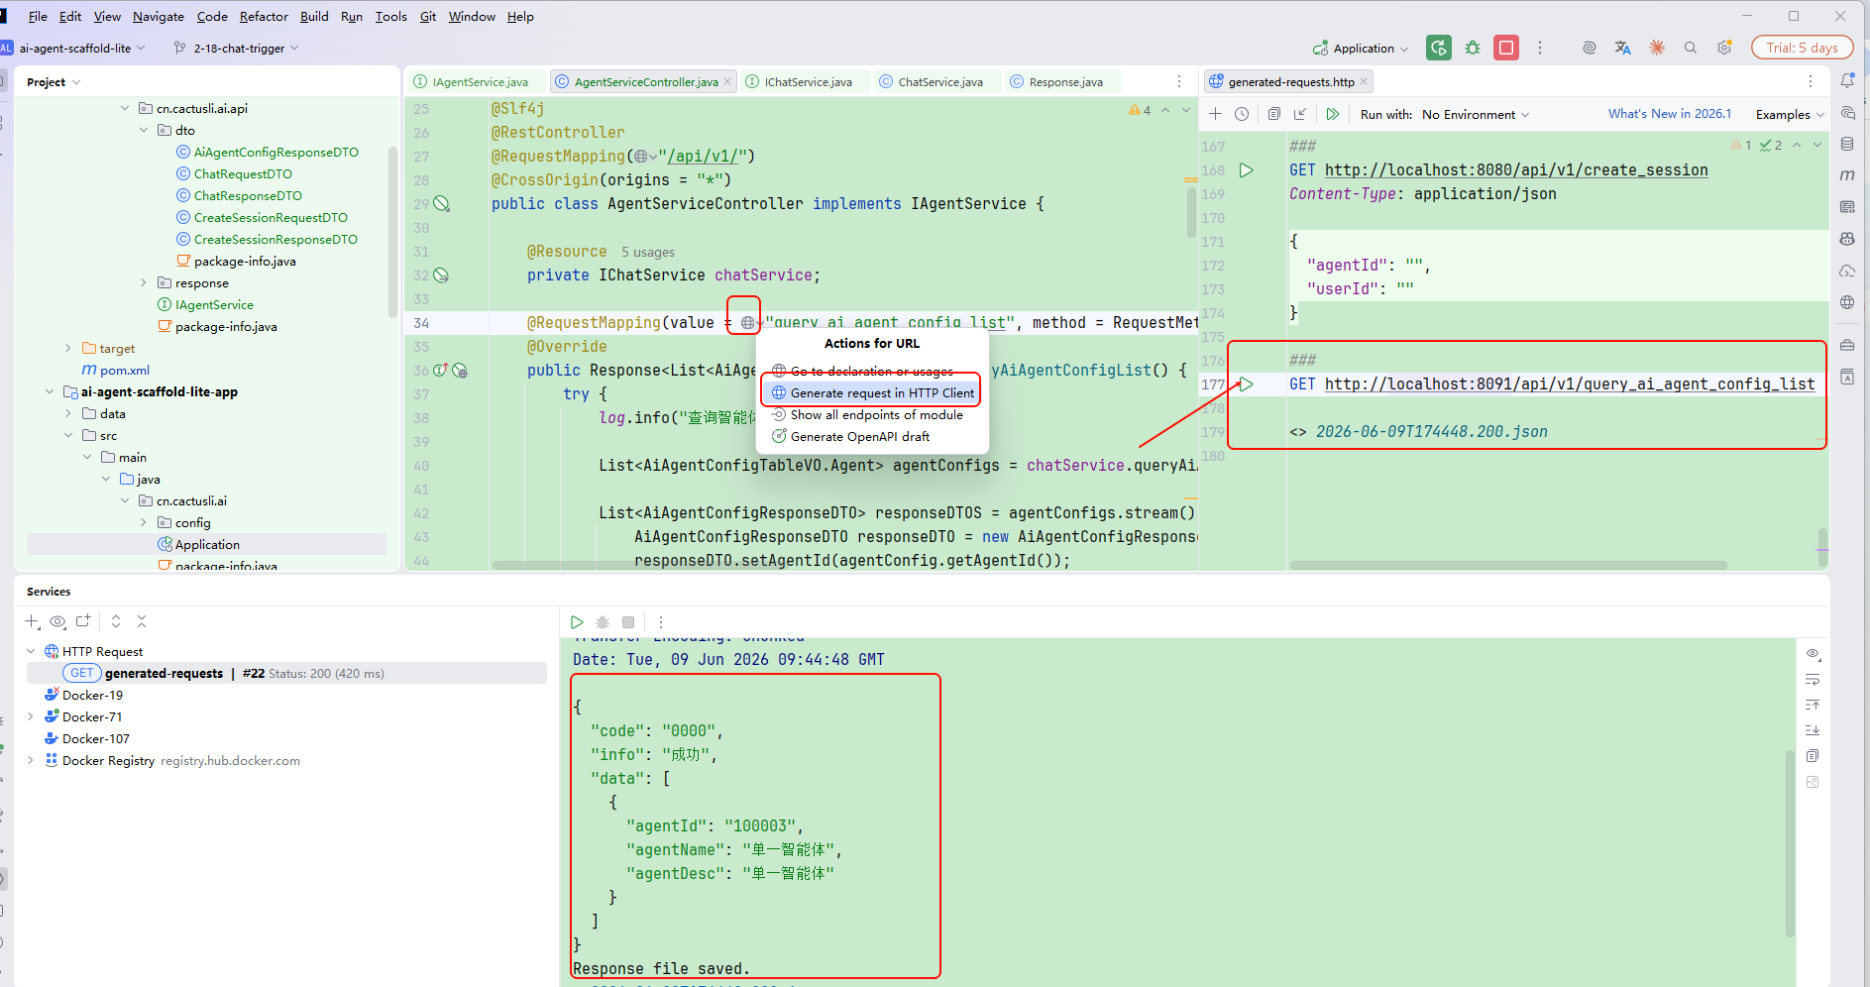This screenshot has width=1870, height=987.
Task: Toggle soft-wrap in response output panel
Action: click(1813, 680)
